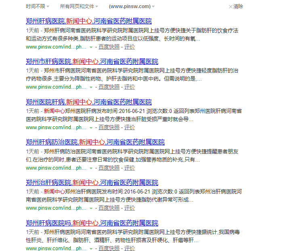Open result titled 郑州肝病防治医院,新闻中心
This screenshot has width=304, height=251.
[x=95, y=142]
